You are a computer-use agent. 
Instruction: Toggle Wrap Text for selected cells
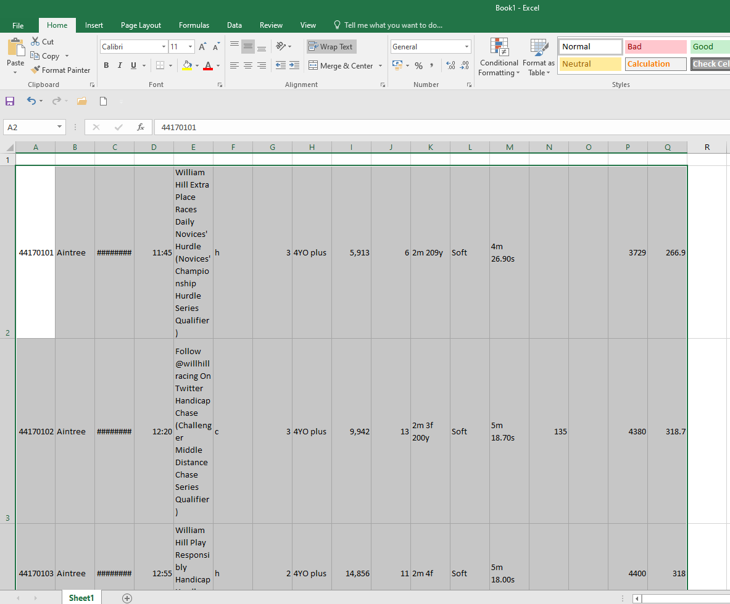point(331,46)
